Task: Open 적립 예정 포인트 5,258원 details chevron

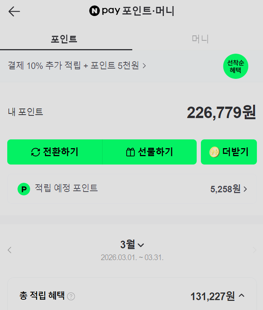Action: pyautogui.click(x=245, y=189)
